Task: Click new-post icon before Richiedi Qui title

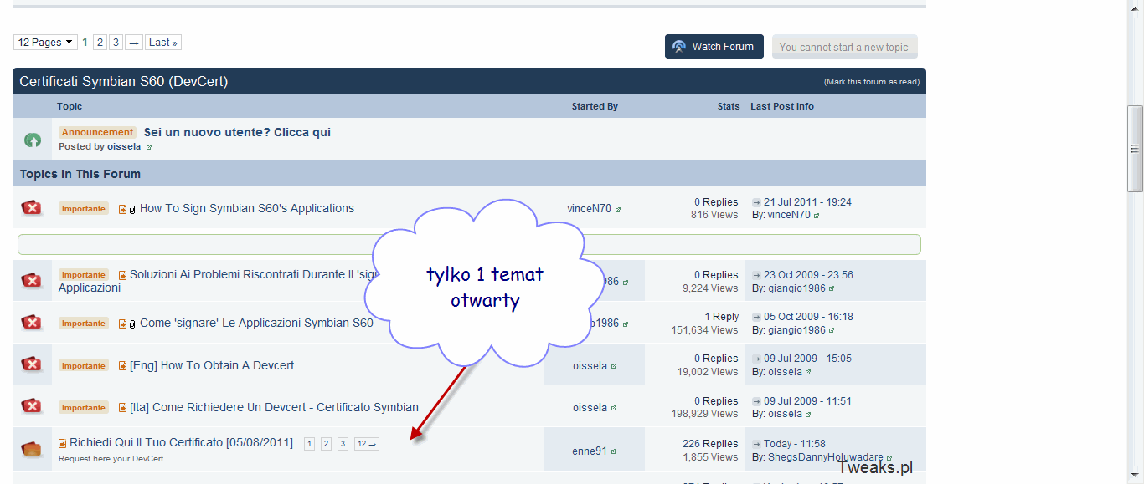Action: click(63, 443)
